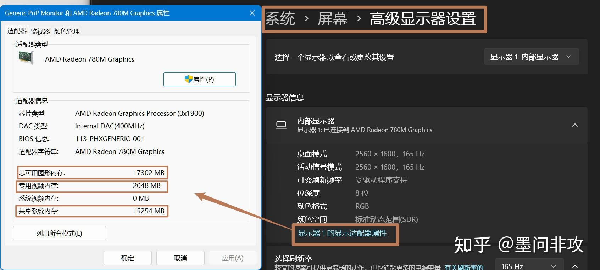Open the 有关刷新率的 help link
This screenshot has height=270, width=600.
[464, 267]
